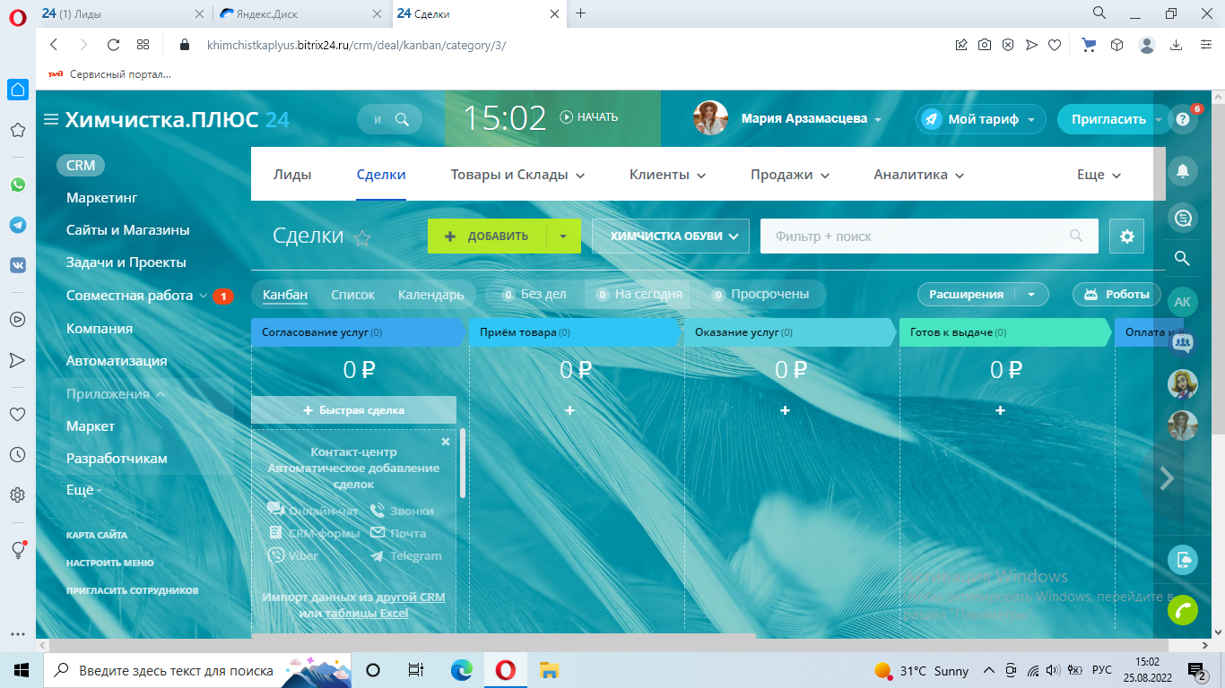Toggle the Bitrix24 hamburger menu
Screen dimensions: 1225x688
[x=50, y=119]
